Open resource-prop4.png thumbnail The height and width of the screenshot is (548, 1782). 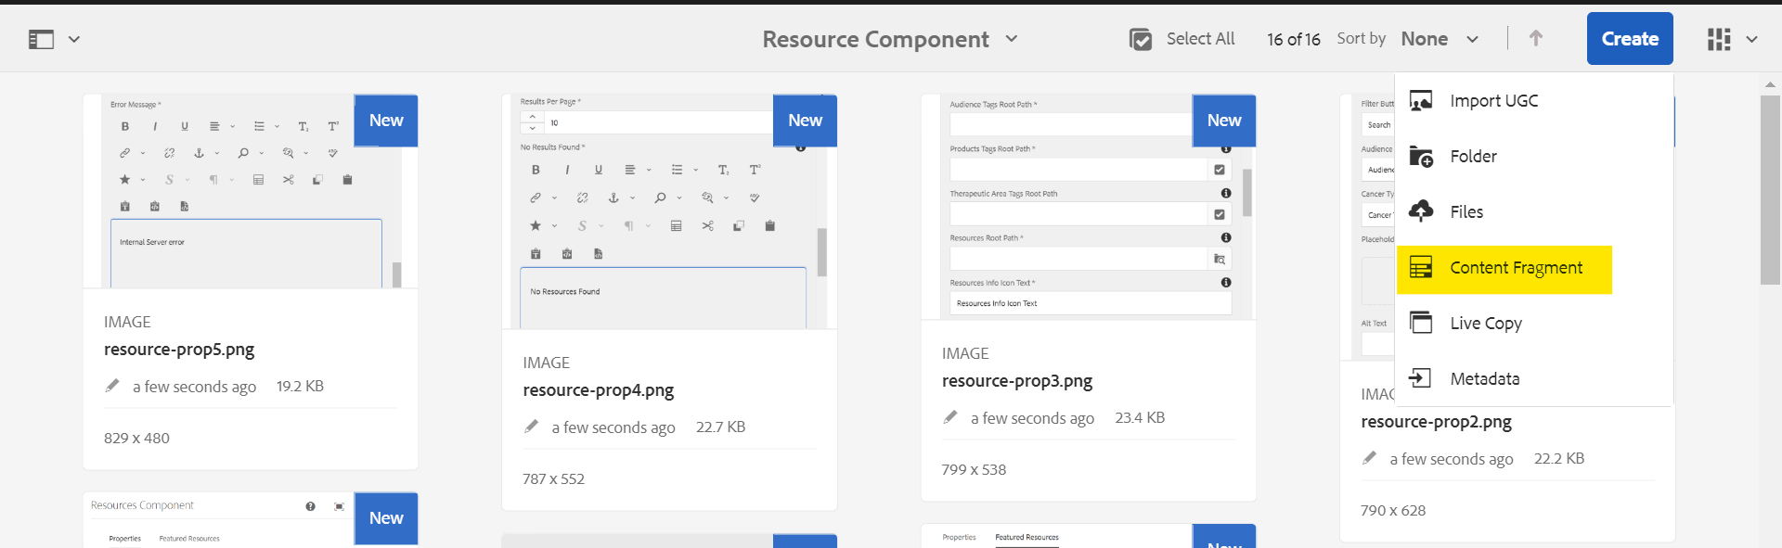pyautogui.click(x=669, y=211)
